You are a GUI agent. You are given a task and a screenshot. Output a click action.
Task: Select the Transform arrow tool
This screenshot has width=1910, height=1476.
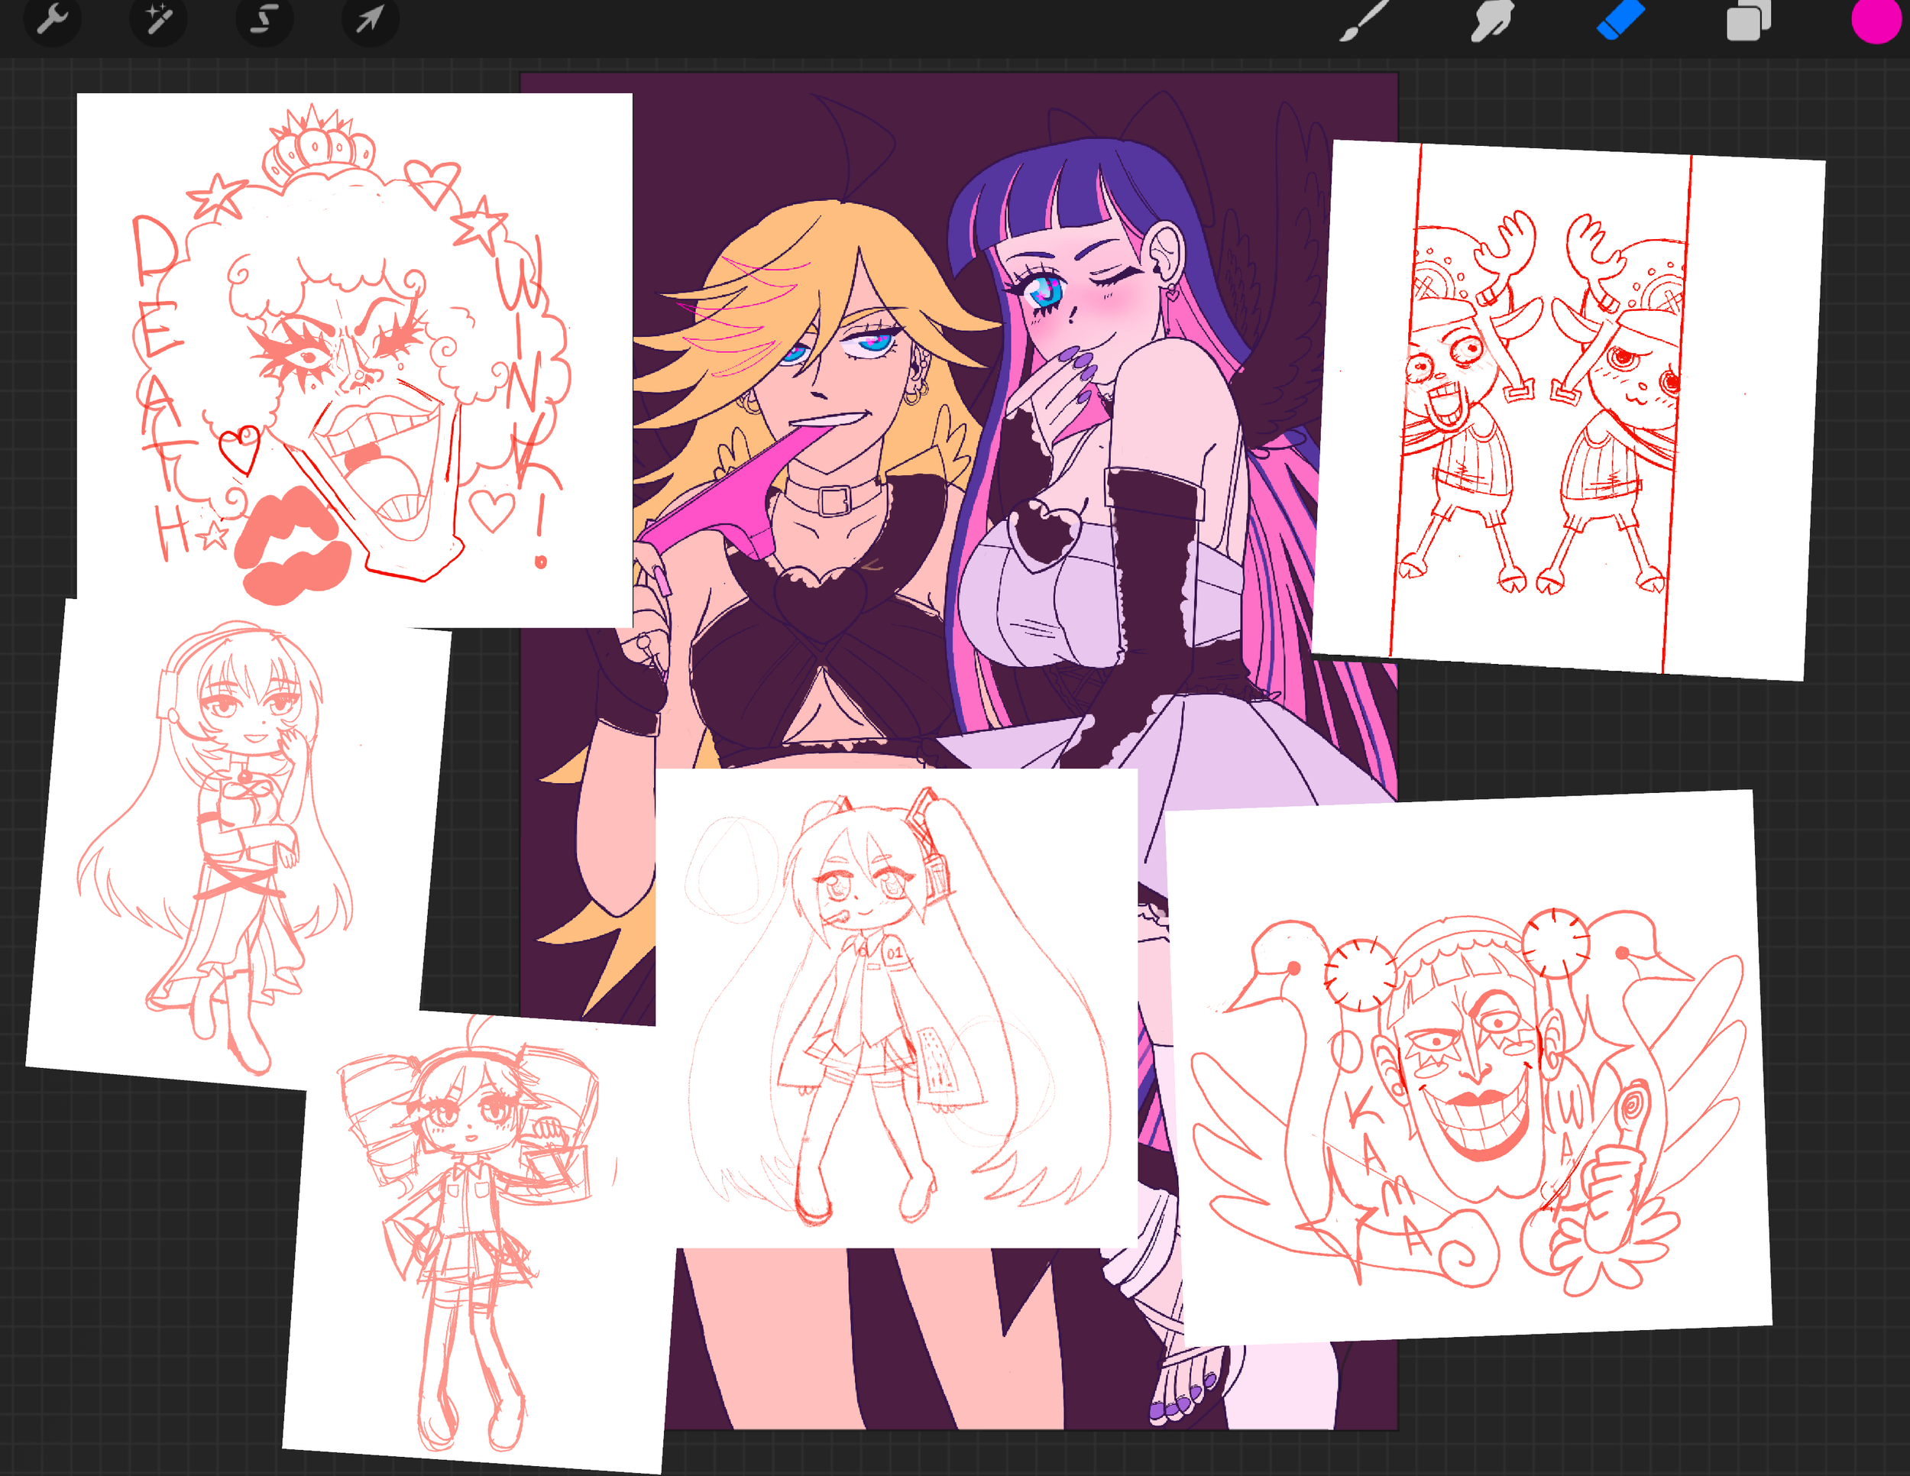(370, 19)
